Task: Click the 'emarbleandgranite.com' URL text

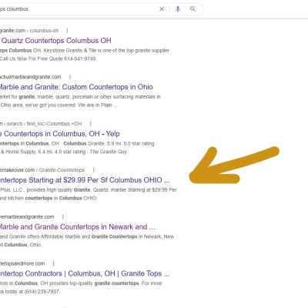Action: [x=27, y=217]
